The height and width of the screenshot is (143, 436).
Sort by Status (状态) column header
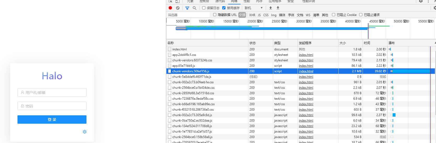click(260, 43)
